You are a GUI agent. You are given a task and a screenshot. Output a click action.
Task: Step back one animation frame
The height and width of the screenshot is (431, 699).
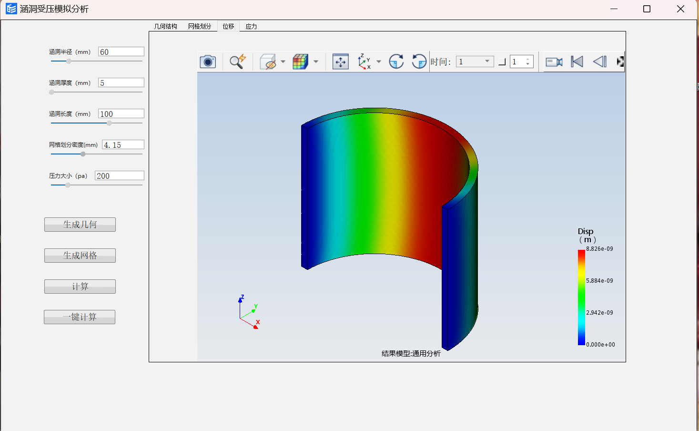[x=600, y=62]
